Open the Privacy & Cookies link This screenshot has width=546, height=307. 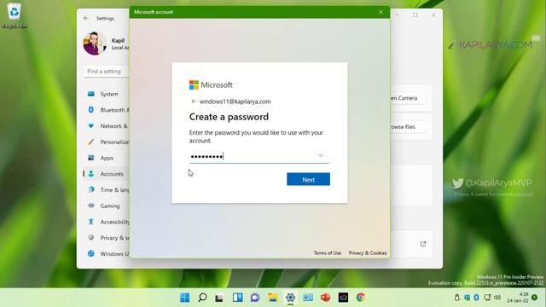tap(368, 253)
